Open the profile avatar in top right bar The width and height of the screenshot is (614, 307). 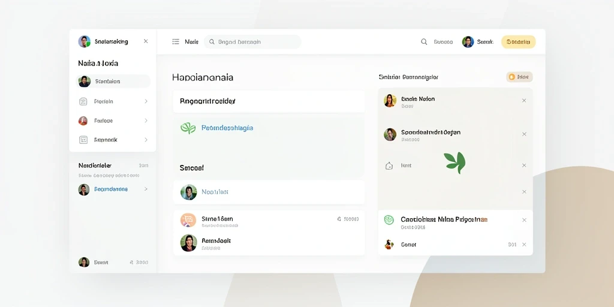(468, 42)
